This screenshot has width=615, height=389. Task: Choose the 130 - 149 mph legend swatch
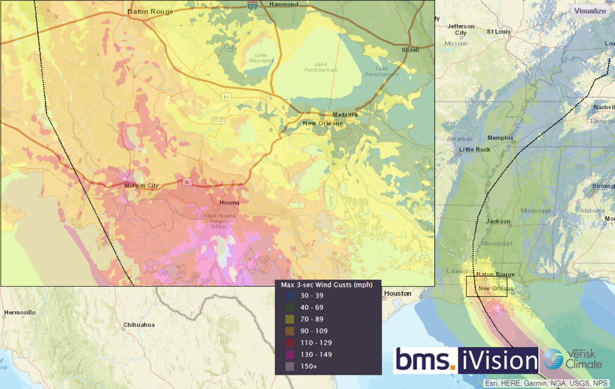pos(290,355)
